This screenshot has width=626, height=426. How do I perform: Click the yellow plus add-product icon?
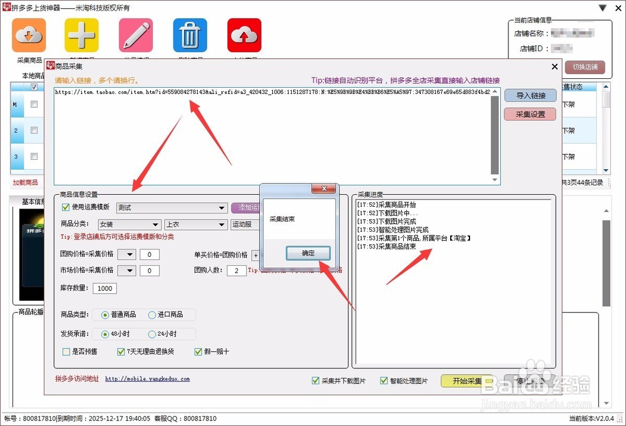coord(81,35)
